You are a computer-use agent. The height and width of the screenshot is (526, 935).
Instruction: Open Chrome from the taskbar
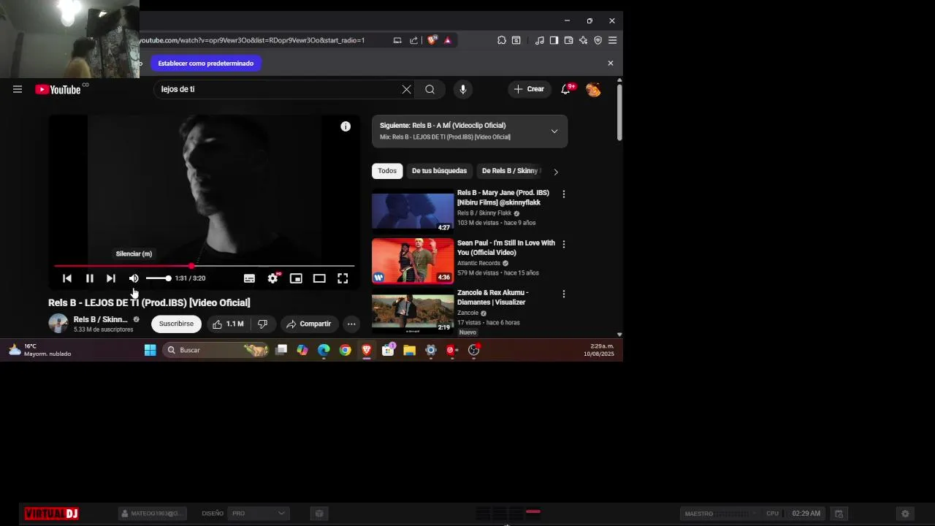click(x=346, y=350)
